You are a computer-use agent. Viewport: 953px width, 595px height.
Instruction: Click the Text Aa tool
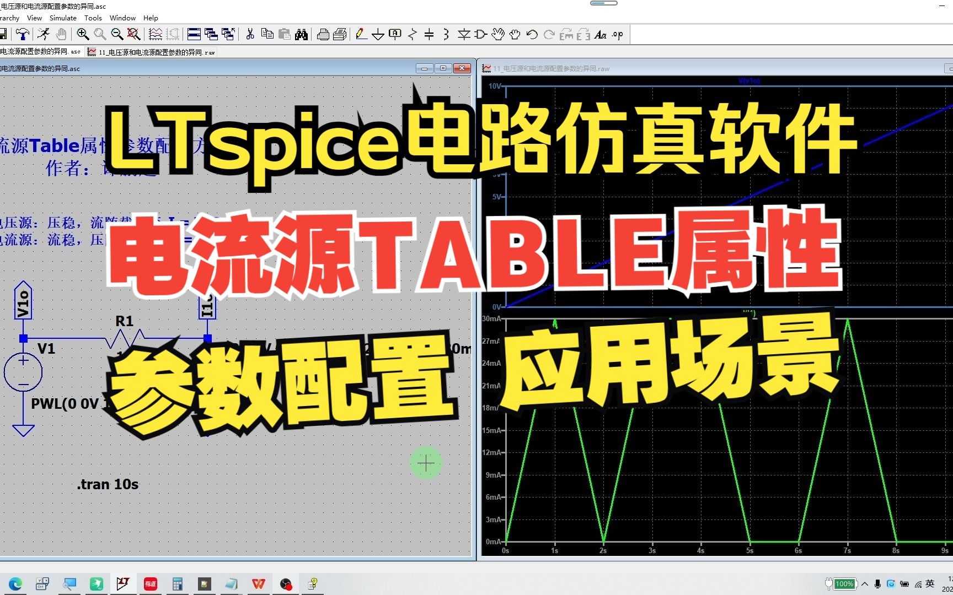coord(601,35)
